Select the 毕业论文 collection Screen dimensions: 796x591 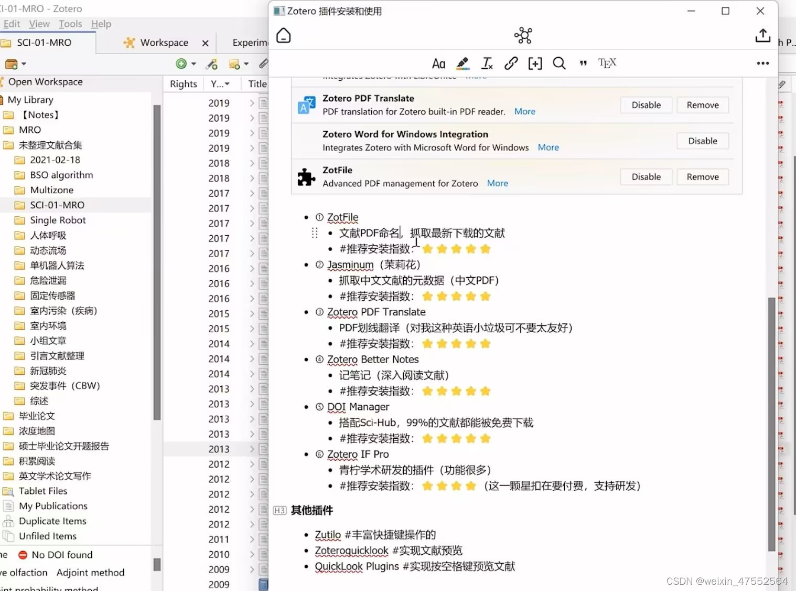point(37,416)
